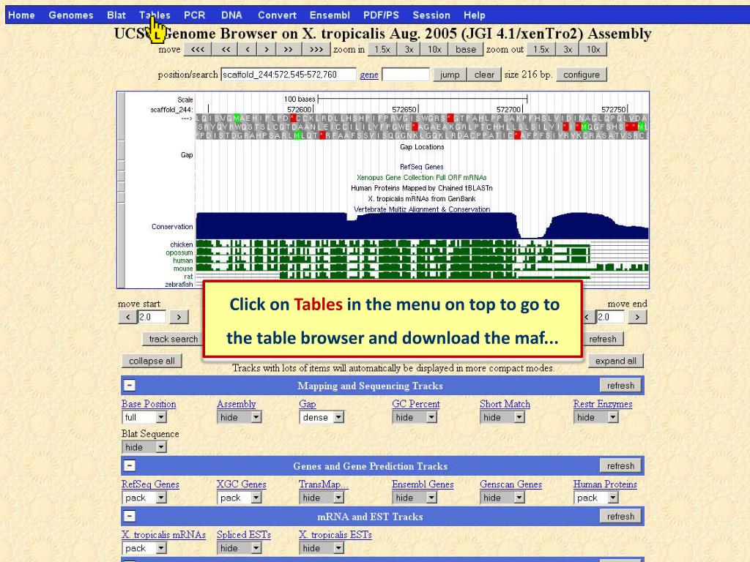Click collapse all button
The height and width of the screenshot is (562, 750).
click(152, 361)
